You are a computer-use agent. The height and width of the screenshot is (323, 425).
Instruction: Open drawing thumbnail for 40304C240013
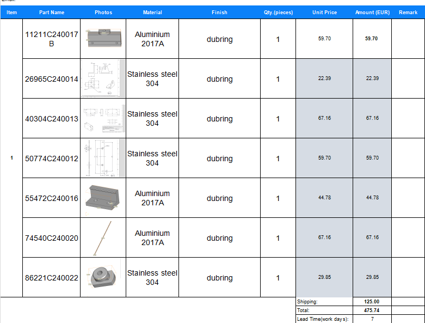tap(103, 119)
